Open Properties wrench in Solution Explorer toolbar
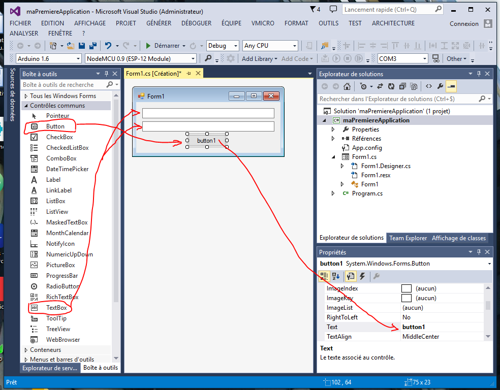 point(440,86)
